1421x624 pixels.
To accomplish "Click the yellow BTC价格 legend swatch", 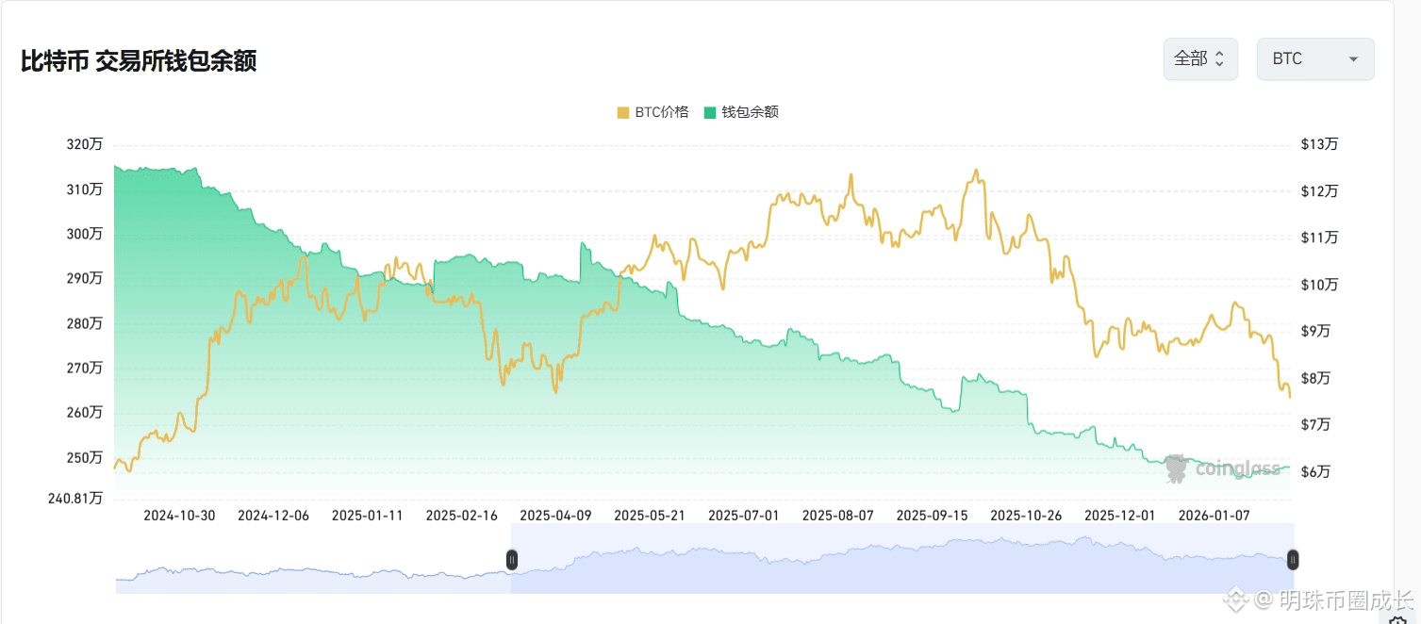I will point(623,112).
